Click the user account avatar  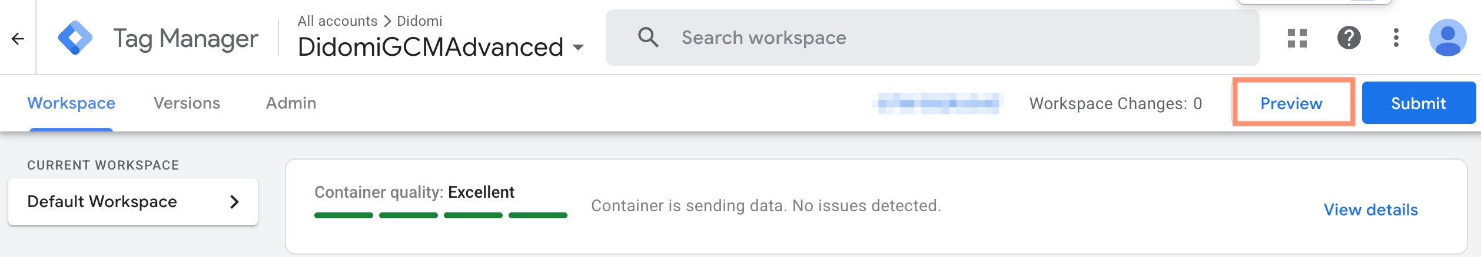tap(1447, 38)
